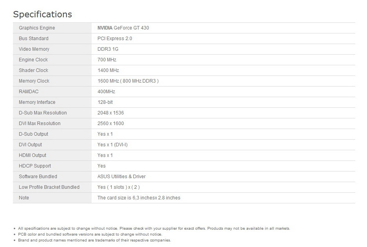367x247 pixels.
Task: Click the Bus Standard label
Action: coord(34,39)
